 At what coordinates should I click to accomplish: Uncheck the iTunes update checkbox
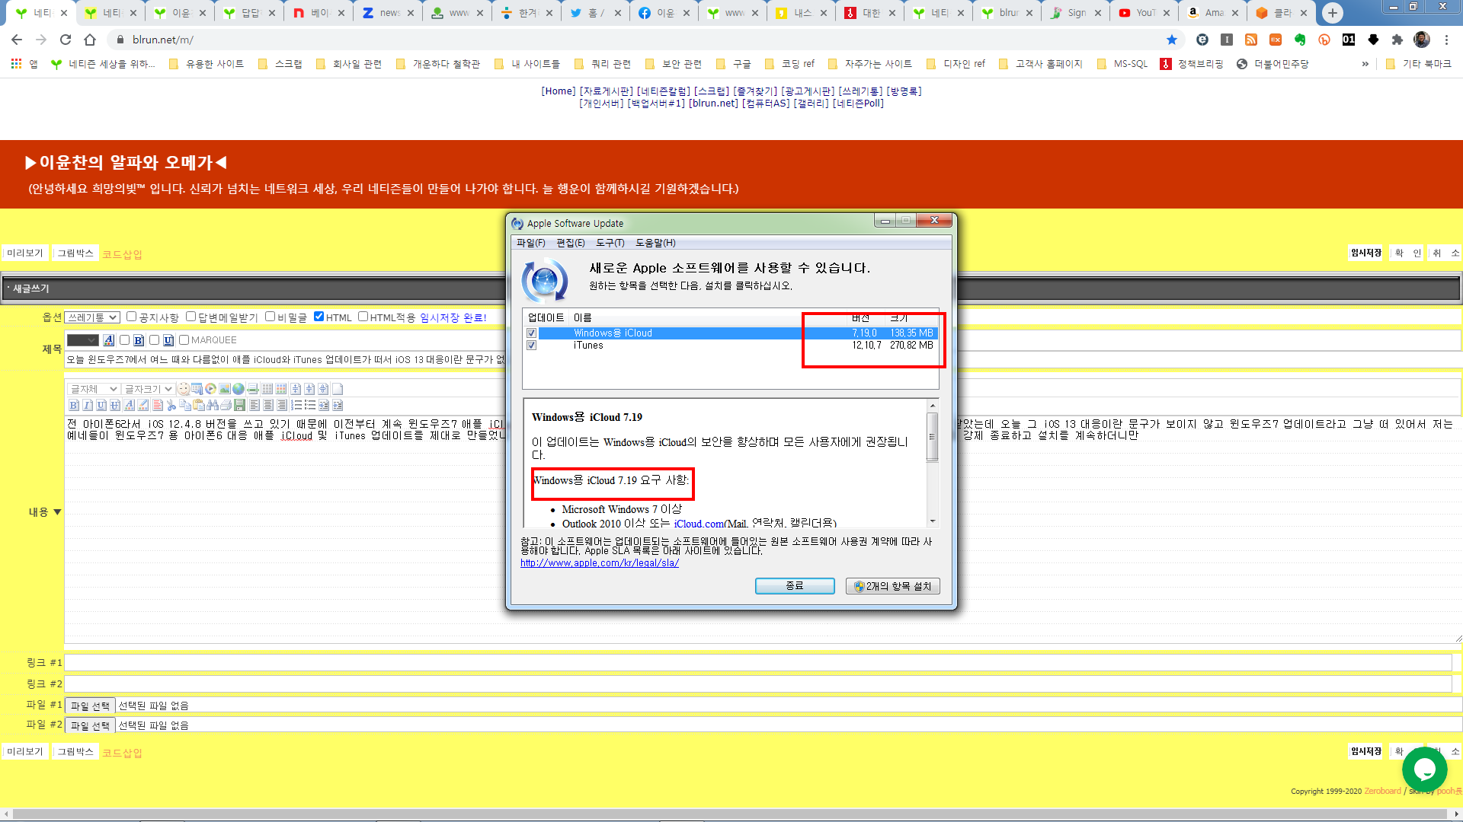point(532,346)
